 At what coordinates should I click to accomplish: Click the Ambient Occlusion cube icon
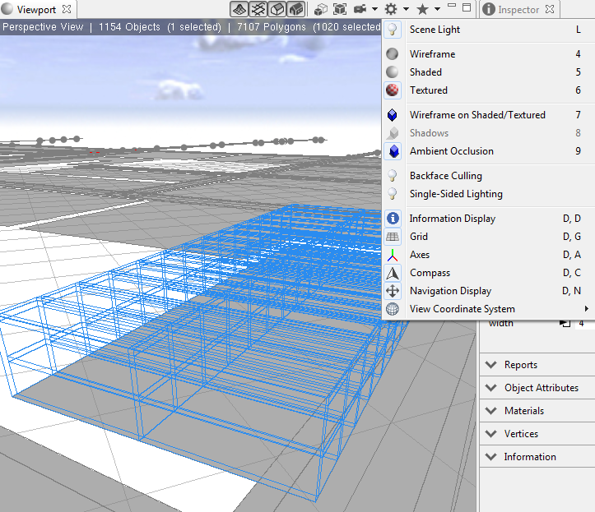(x=393, y=151)
